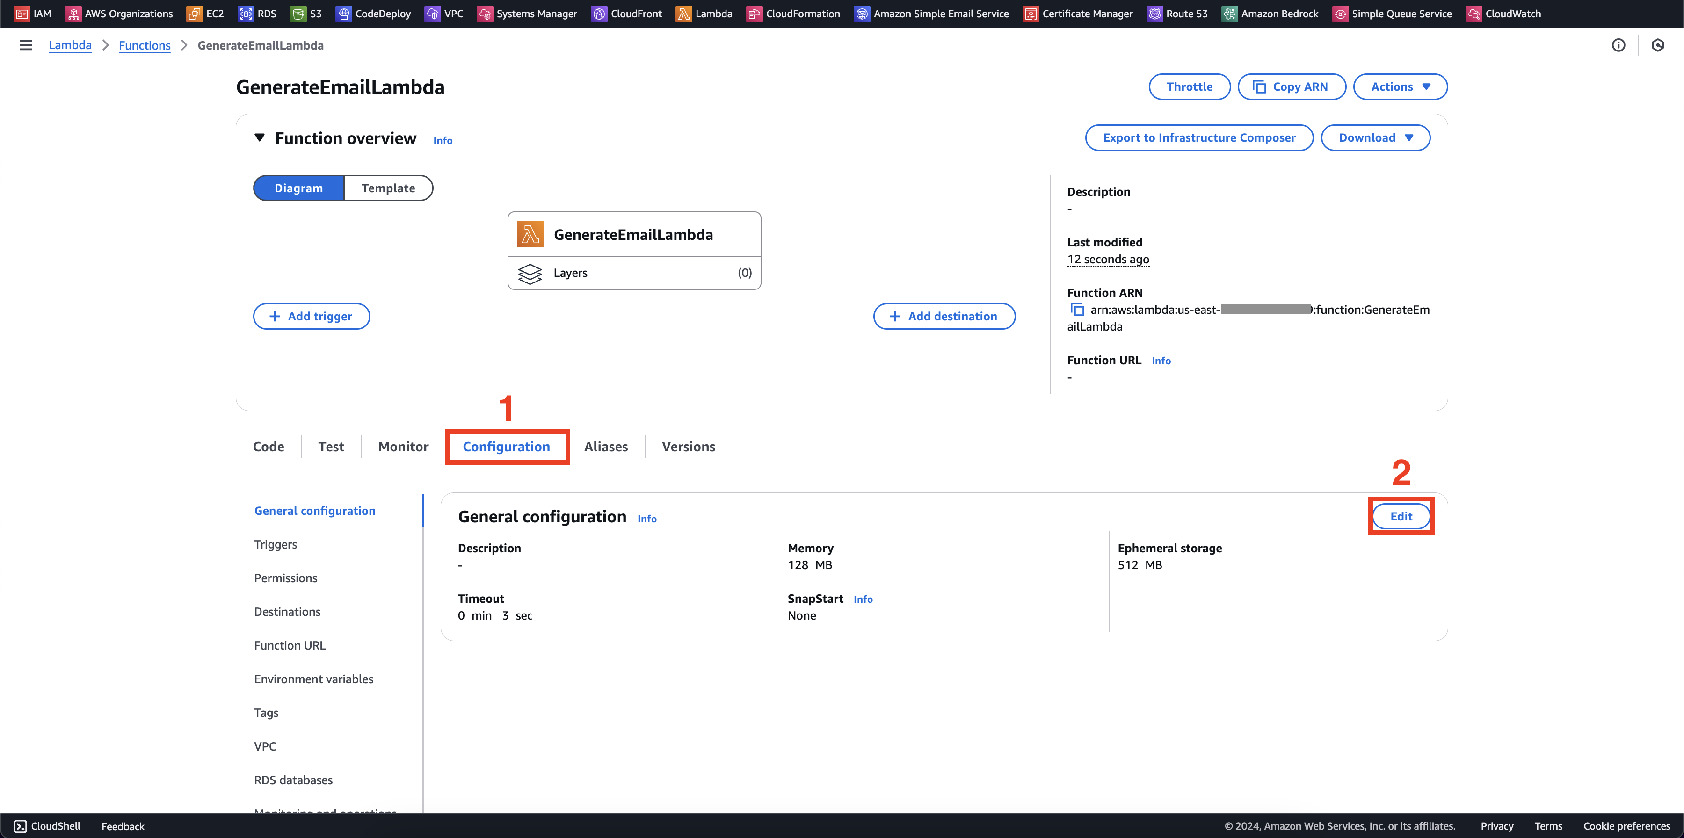Select Destinations in side menu
The image size is (1684, 838).
[287, 612]
